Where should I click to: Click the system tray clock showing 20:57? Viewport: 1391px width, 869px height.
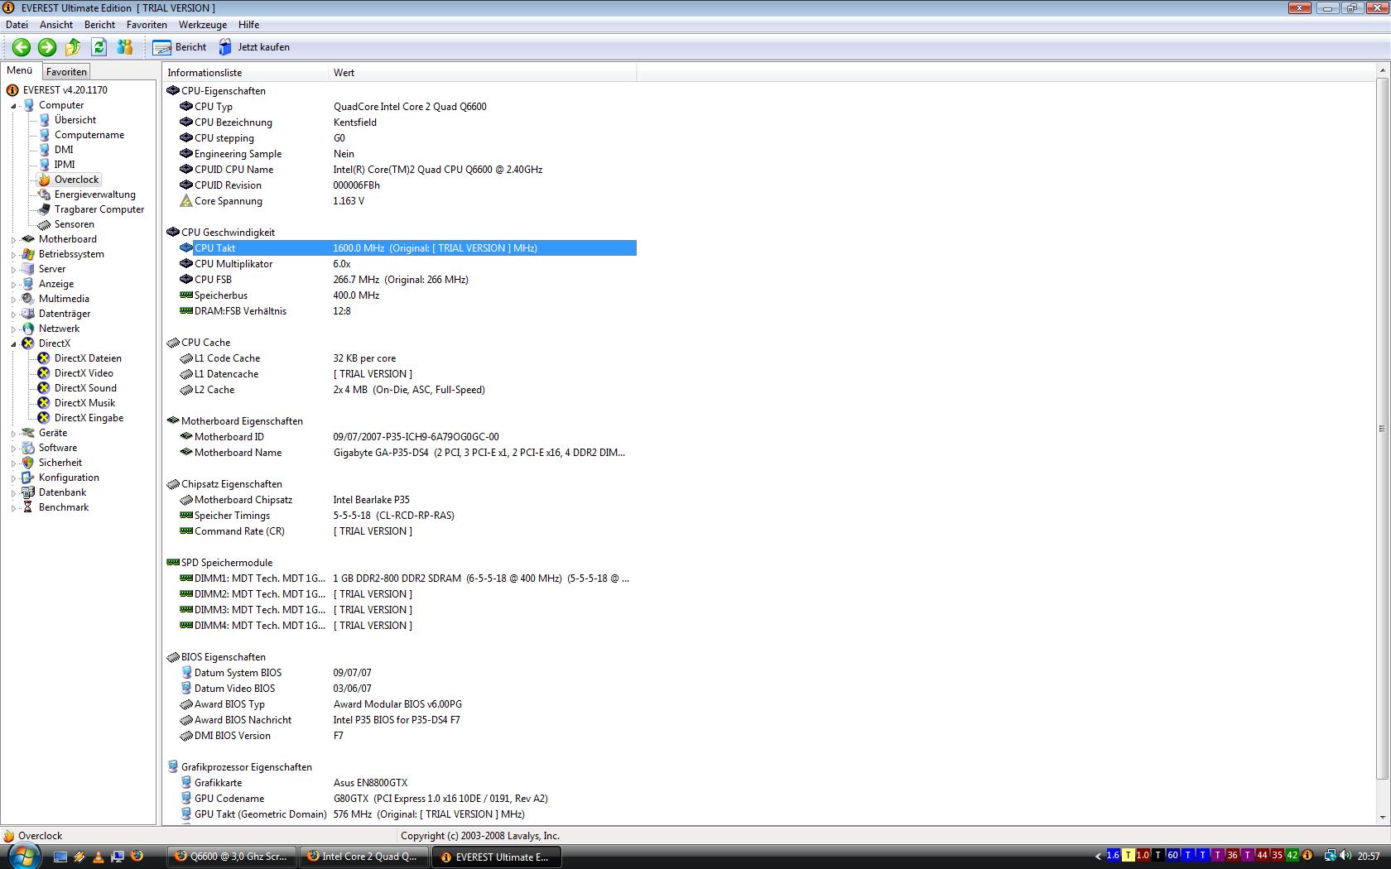coord(1369,856)
